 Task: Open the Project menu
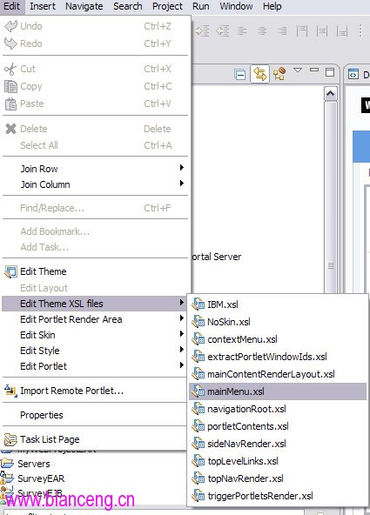coord(167,6)
